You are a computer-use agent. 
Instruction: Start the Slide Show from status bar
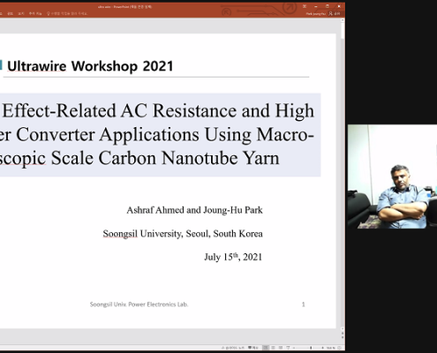tap(288, 348)
